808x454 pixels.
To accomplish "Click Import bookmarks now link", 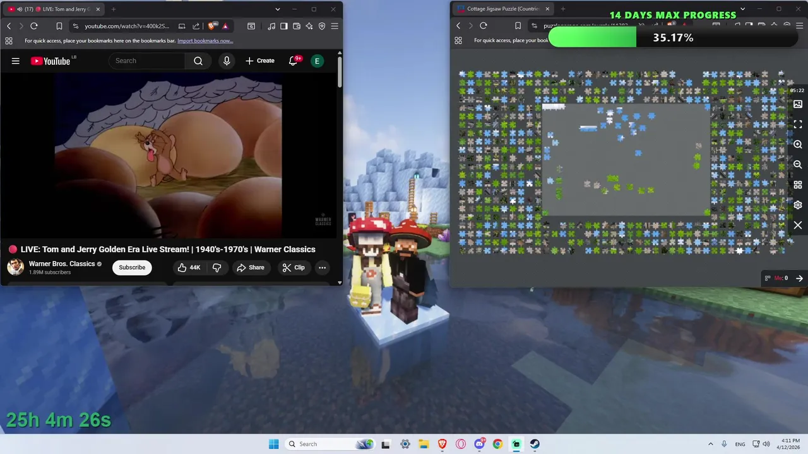I will pyautogui.click(x=205, y=40).
